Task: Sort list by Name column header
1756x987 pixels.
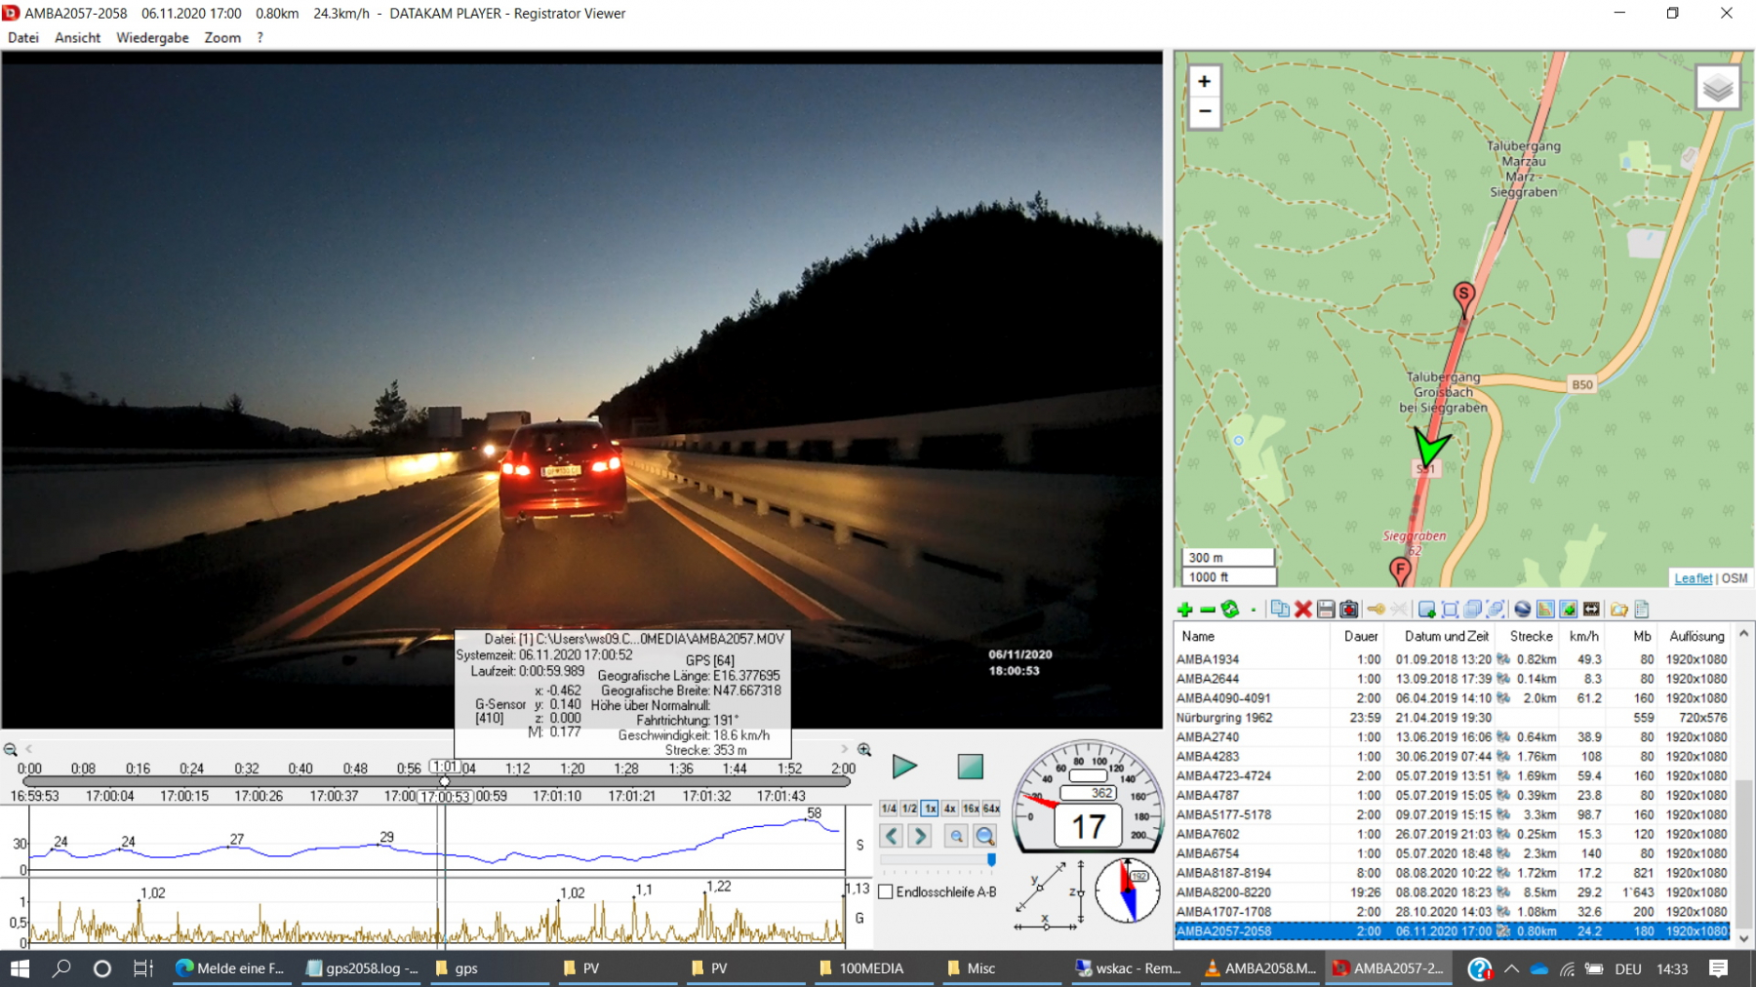Action: [1253, 636]
